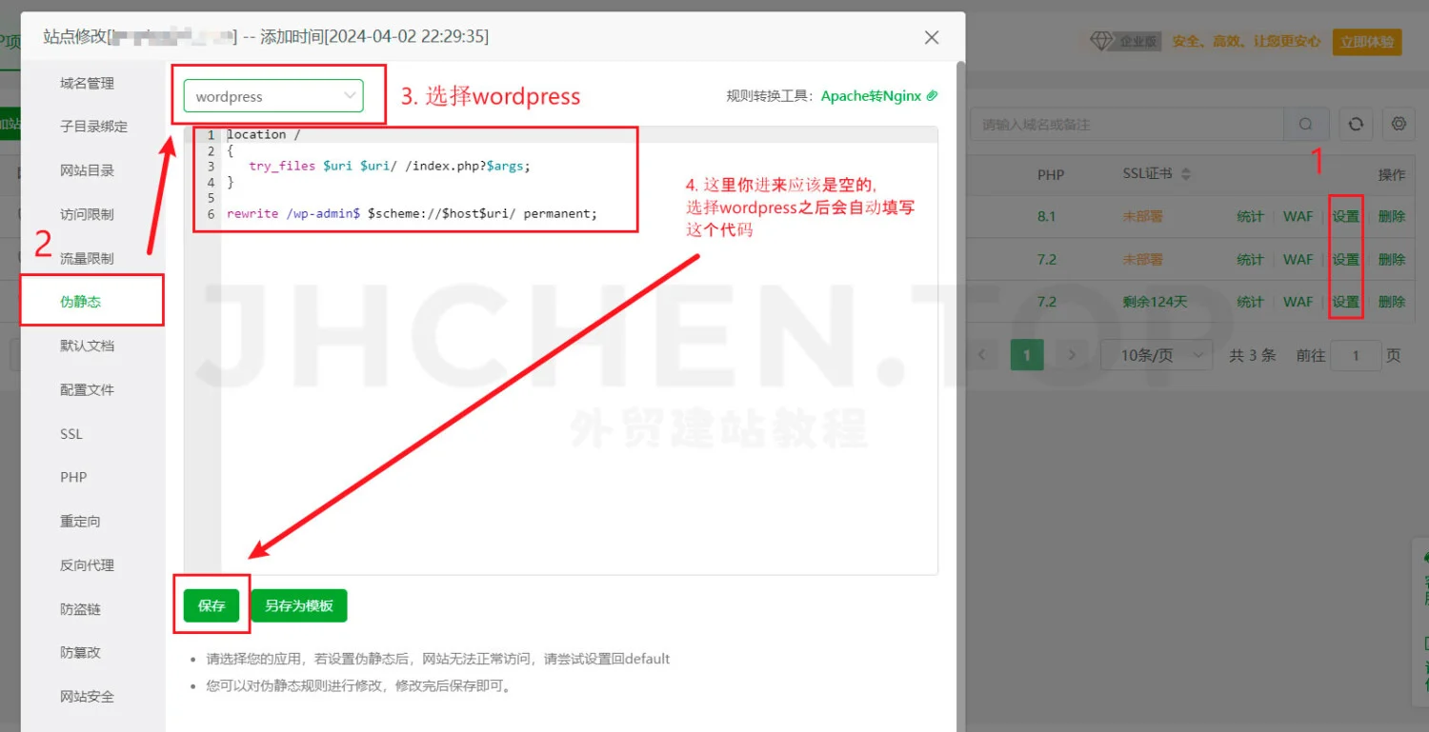The width and height of the screenshot is (1429, 732).
Task: Open 默认文档 settings
Action: point(87,346)
